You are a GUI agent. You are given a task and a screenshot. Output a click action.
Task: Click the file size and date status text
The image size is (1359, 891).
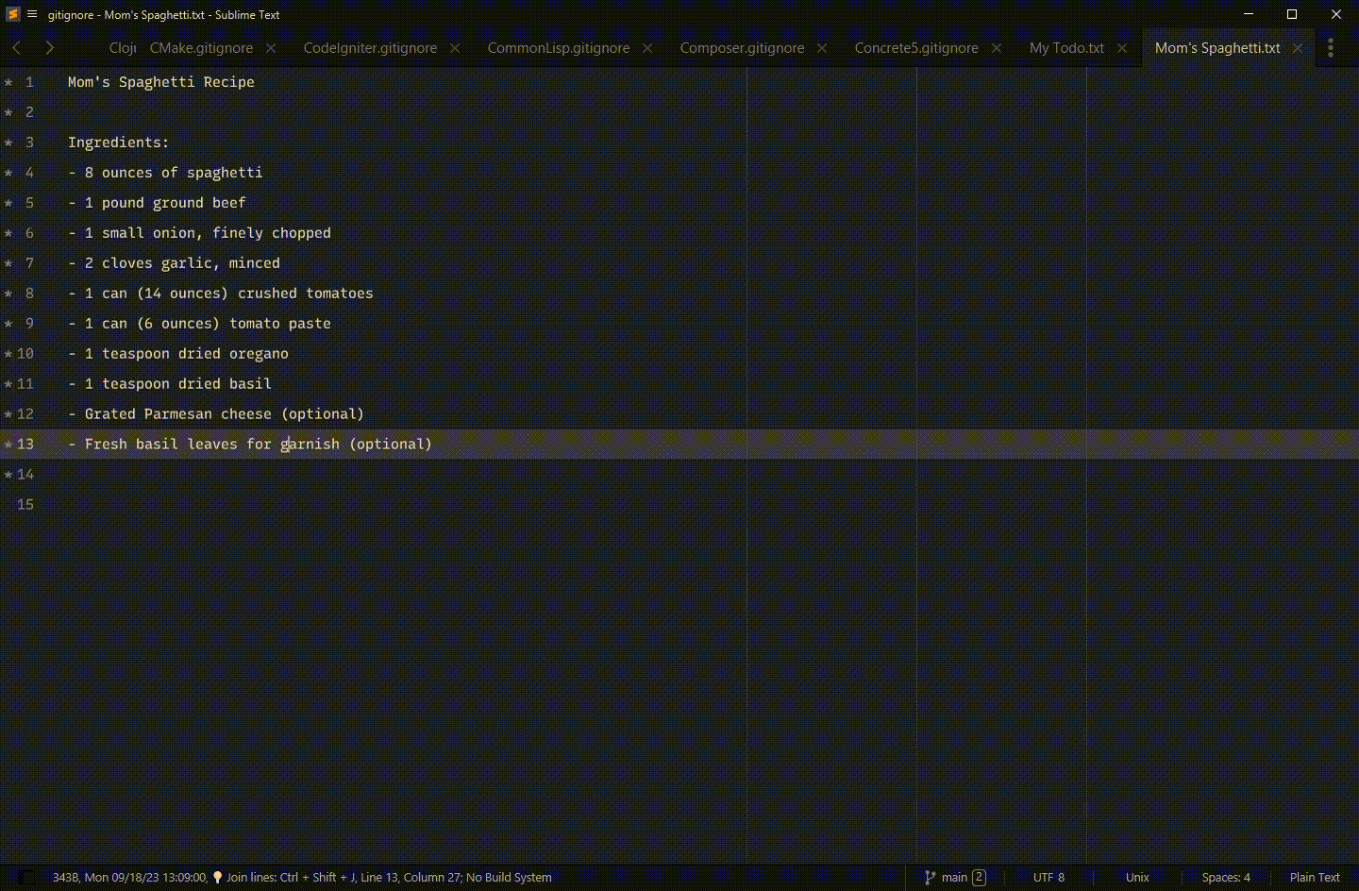[x=129, y=878]
